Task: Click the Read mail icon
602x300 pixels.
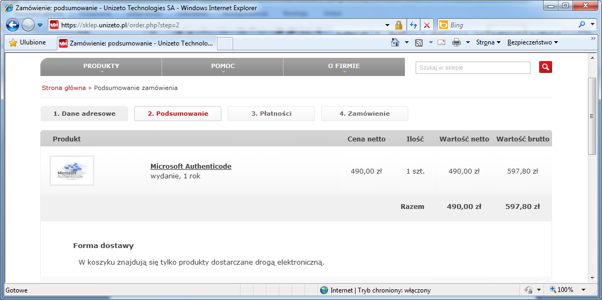Action: click(x=441, y=42)
